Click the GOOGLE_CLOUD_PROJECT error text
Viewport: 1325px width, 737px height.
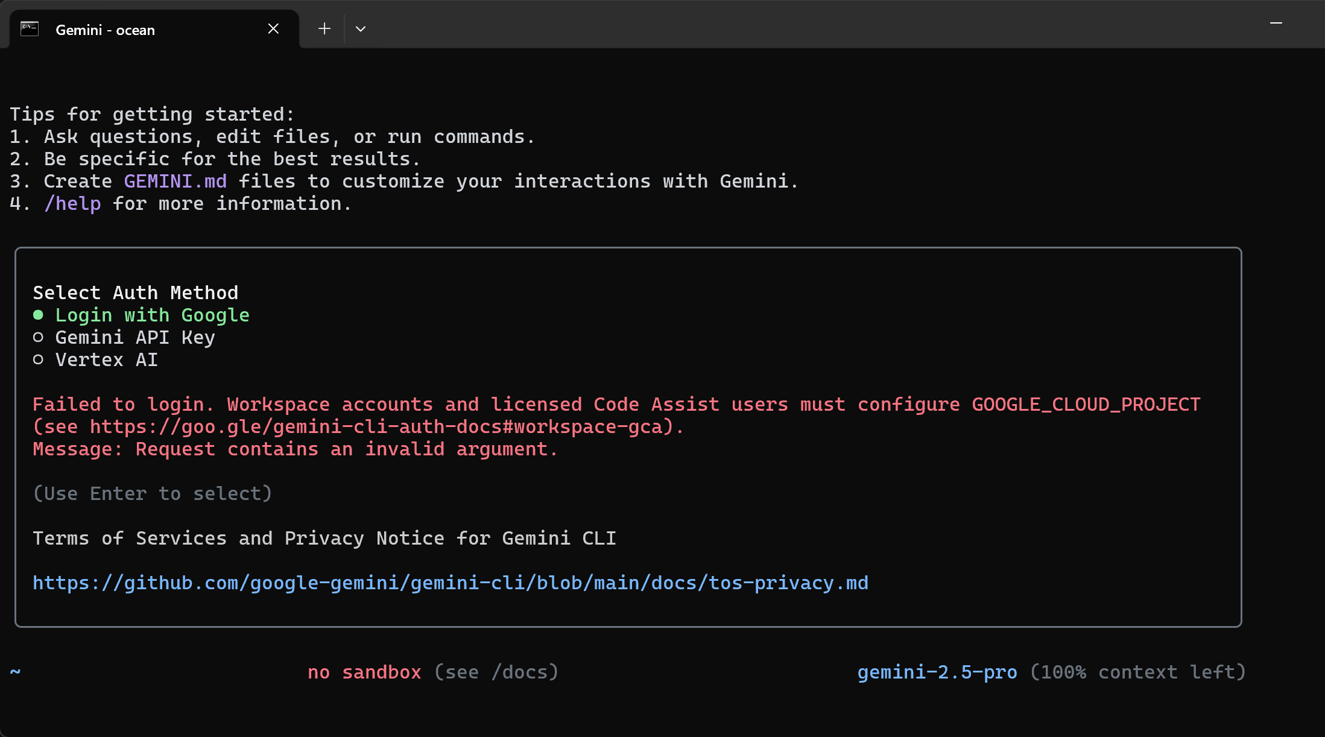tap(1086, 404)
